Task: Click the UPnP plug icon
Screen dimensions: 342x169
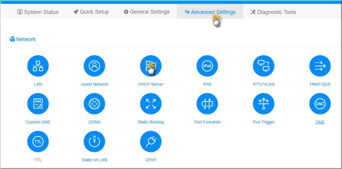Action: click(151, 142)
